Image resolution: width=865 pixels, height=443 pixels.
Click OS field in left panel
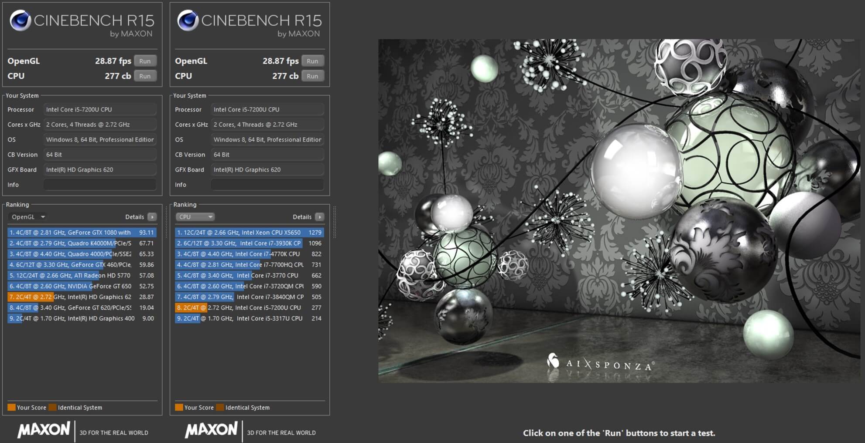[x=100, y=139]
